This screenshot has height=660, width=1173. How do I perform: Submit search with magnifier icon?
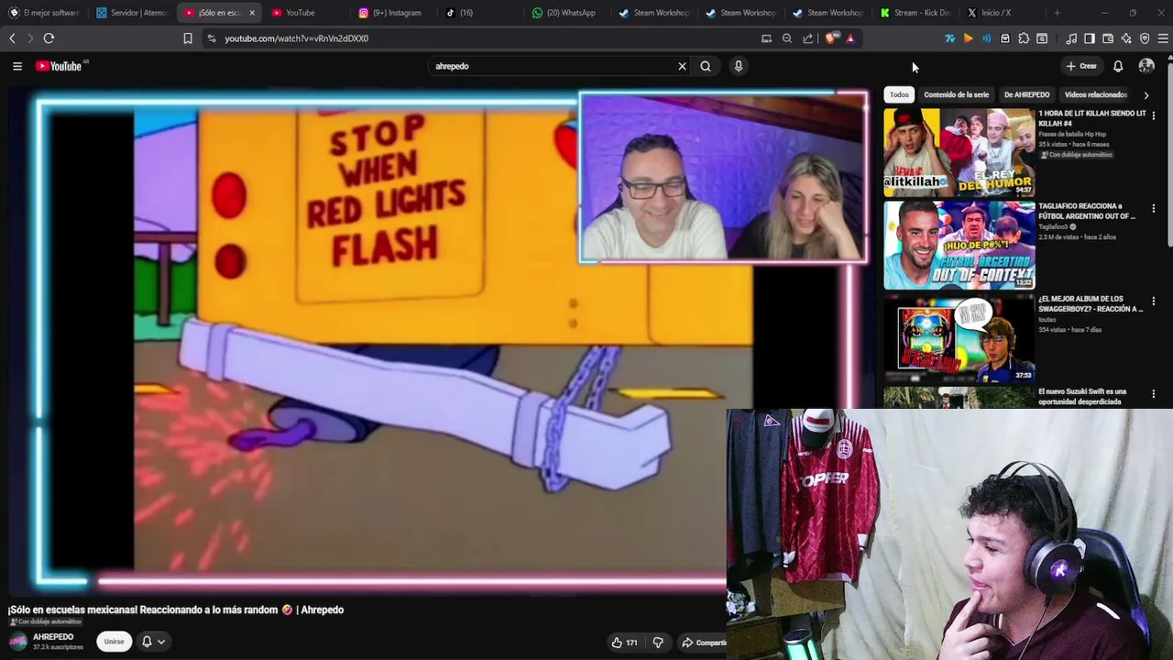tap(706, 66)
